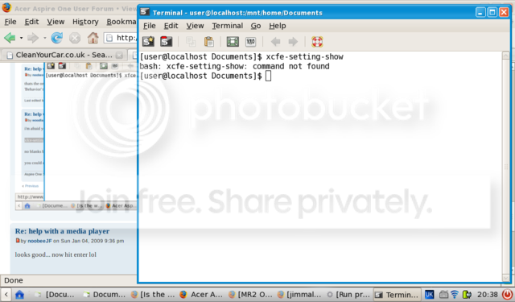
Task: Click 'Done' in the Firefox status bar
Action: 14,280
